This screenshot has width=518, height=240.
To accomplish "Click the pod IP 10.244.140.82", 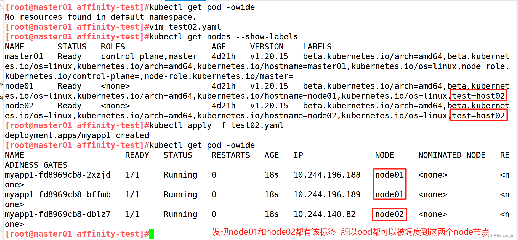I will point(324,214).
